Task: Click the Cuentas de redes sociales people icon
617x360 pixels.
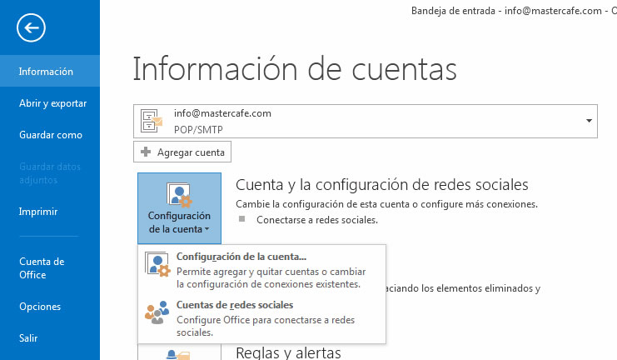Action: (157, 312)
